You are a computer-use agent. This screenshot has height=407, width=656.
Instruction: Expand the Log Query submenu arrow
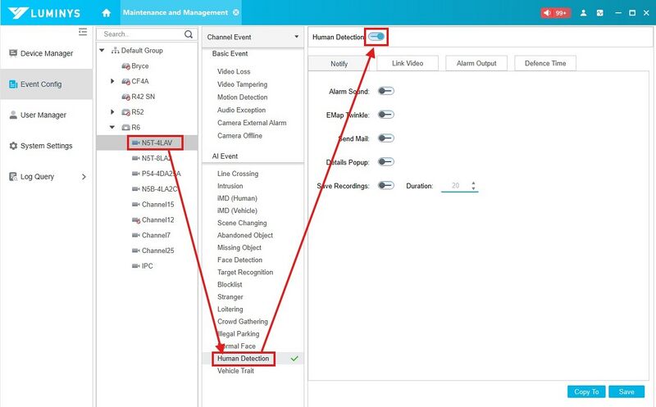(x=84, y=177)
